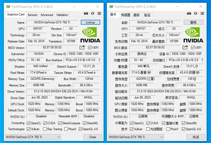Click the Bus Interface question mark in English window
Image resolution: width=211 pixels, height=143 pixels.
pos(99,60)
